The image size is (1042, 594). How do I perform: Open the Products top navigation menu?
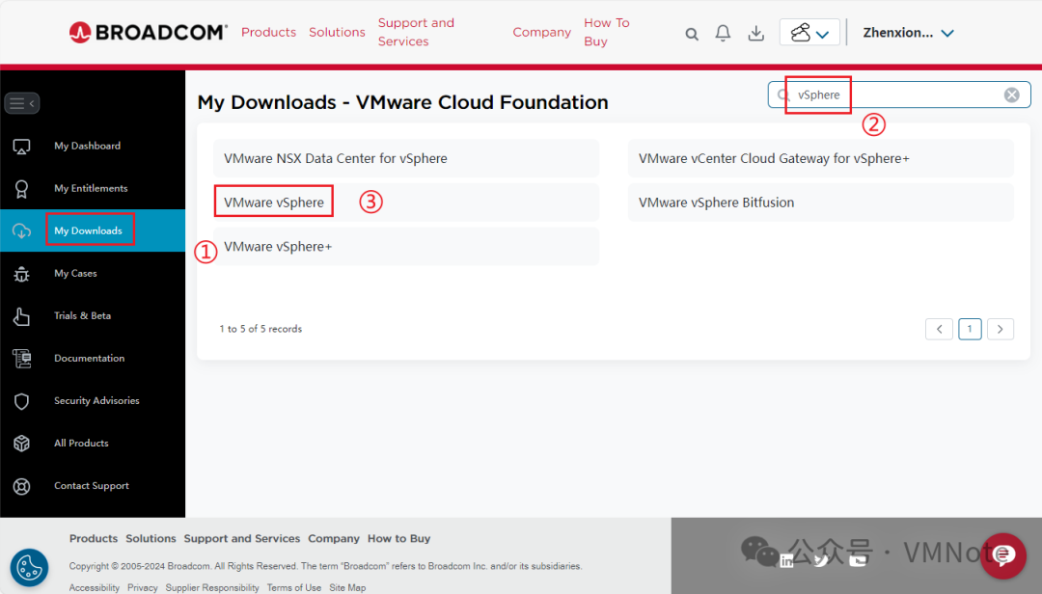coord(268,32)
